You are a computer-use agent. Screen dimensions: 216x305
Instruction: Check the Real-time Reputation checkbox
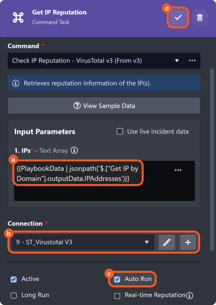click(117, 296)
